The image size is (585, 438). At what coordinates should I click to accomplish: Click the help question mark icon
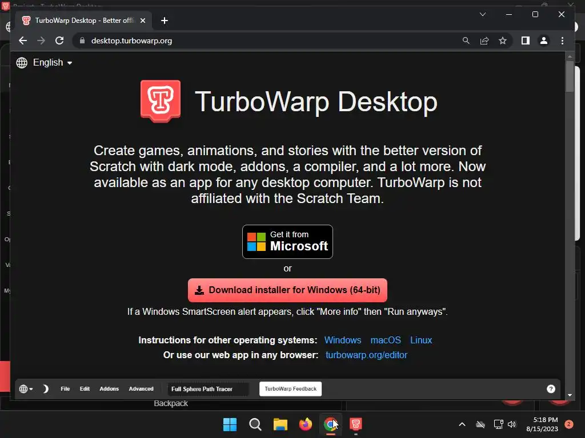pyautogui.click(x=551, y=389)
